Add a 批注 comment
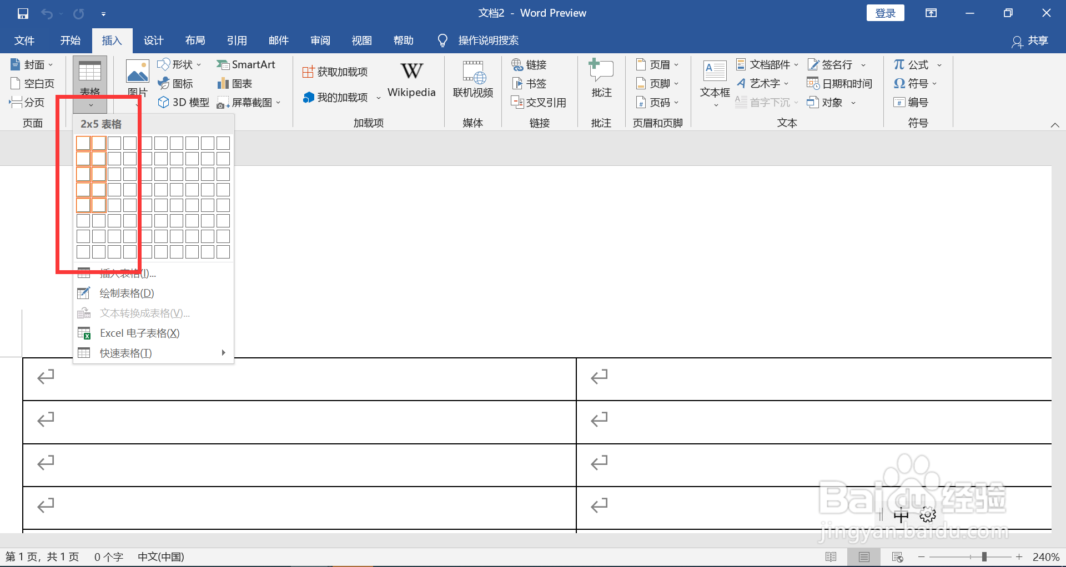The width and height of the screenshot is (1066, 567). click(601, 80)
